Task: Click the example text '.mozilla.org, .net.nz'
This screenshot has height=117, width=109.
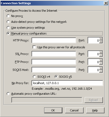Action: tap(57, 89)
